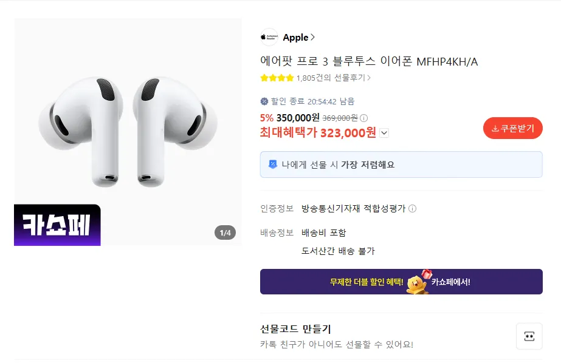This screenshot has height=363, width=561.
Task: Click the 최대혜택가 323,000원 price text
Action: (318, 133)
